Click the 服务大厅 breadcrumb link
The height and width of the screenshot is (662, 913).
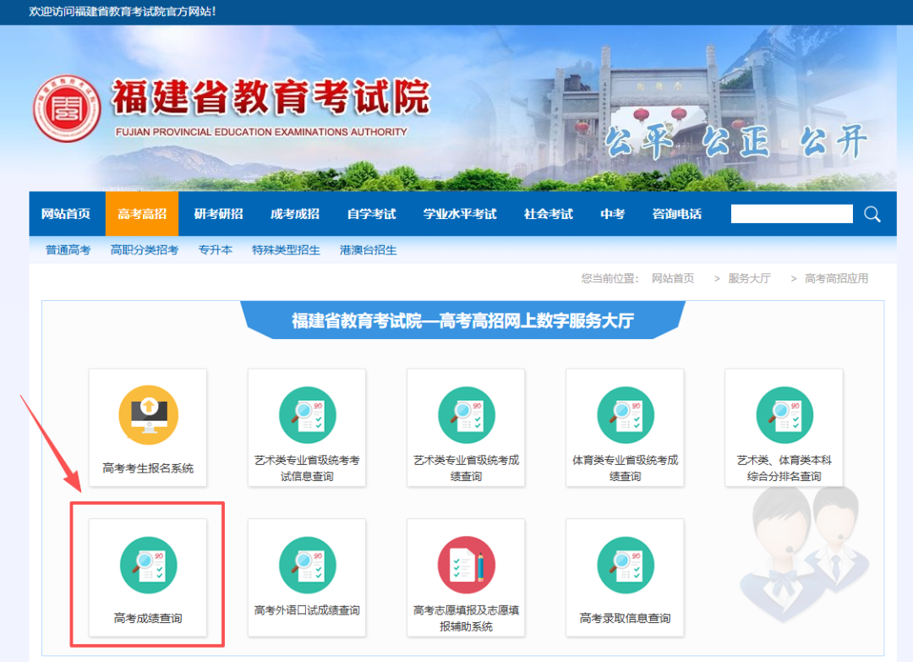click(x=749, y=278)
